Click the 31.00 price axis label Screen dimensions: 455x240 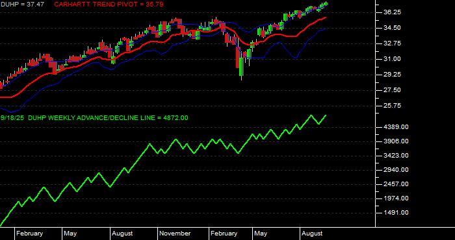tap(393, 59)
